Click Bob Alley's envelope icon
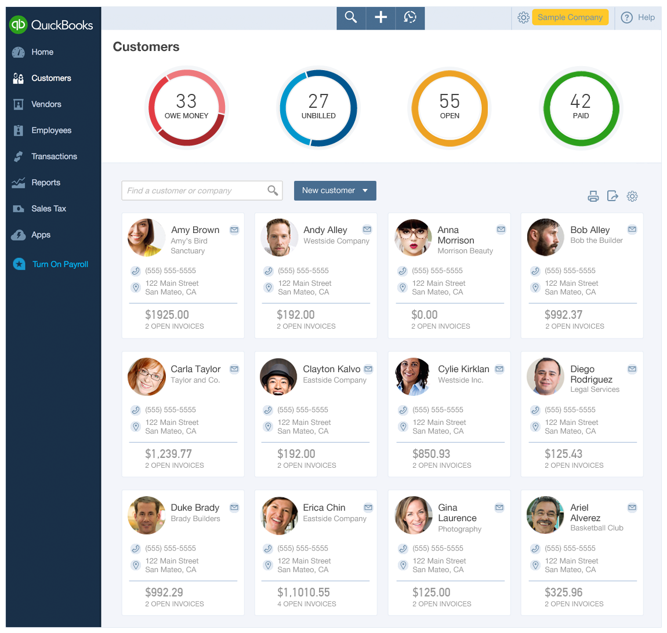The width and height of the screenshot is (667, 633). [x=632, y=230]
